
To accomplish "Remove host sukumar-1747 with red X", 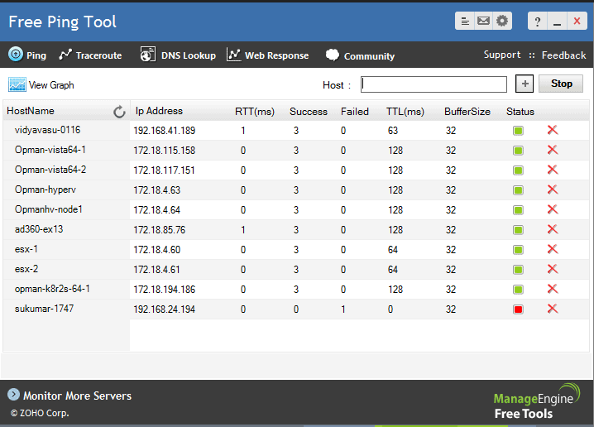I will coord(553,309).
